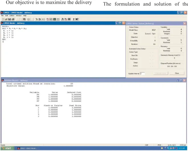188x151 pixels.
Task: Click the Copy toolbar icon
Action: click(21, 19)
